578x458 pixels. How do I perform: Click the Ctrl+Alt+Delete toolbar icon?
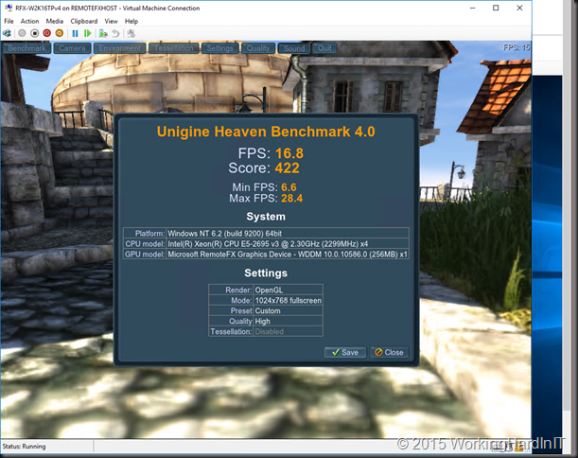(7, 33)
